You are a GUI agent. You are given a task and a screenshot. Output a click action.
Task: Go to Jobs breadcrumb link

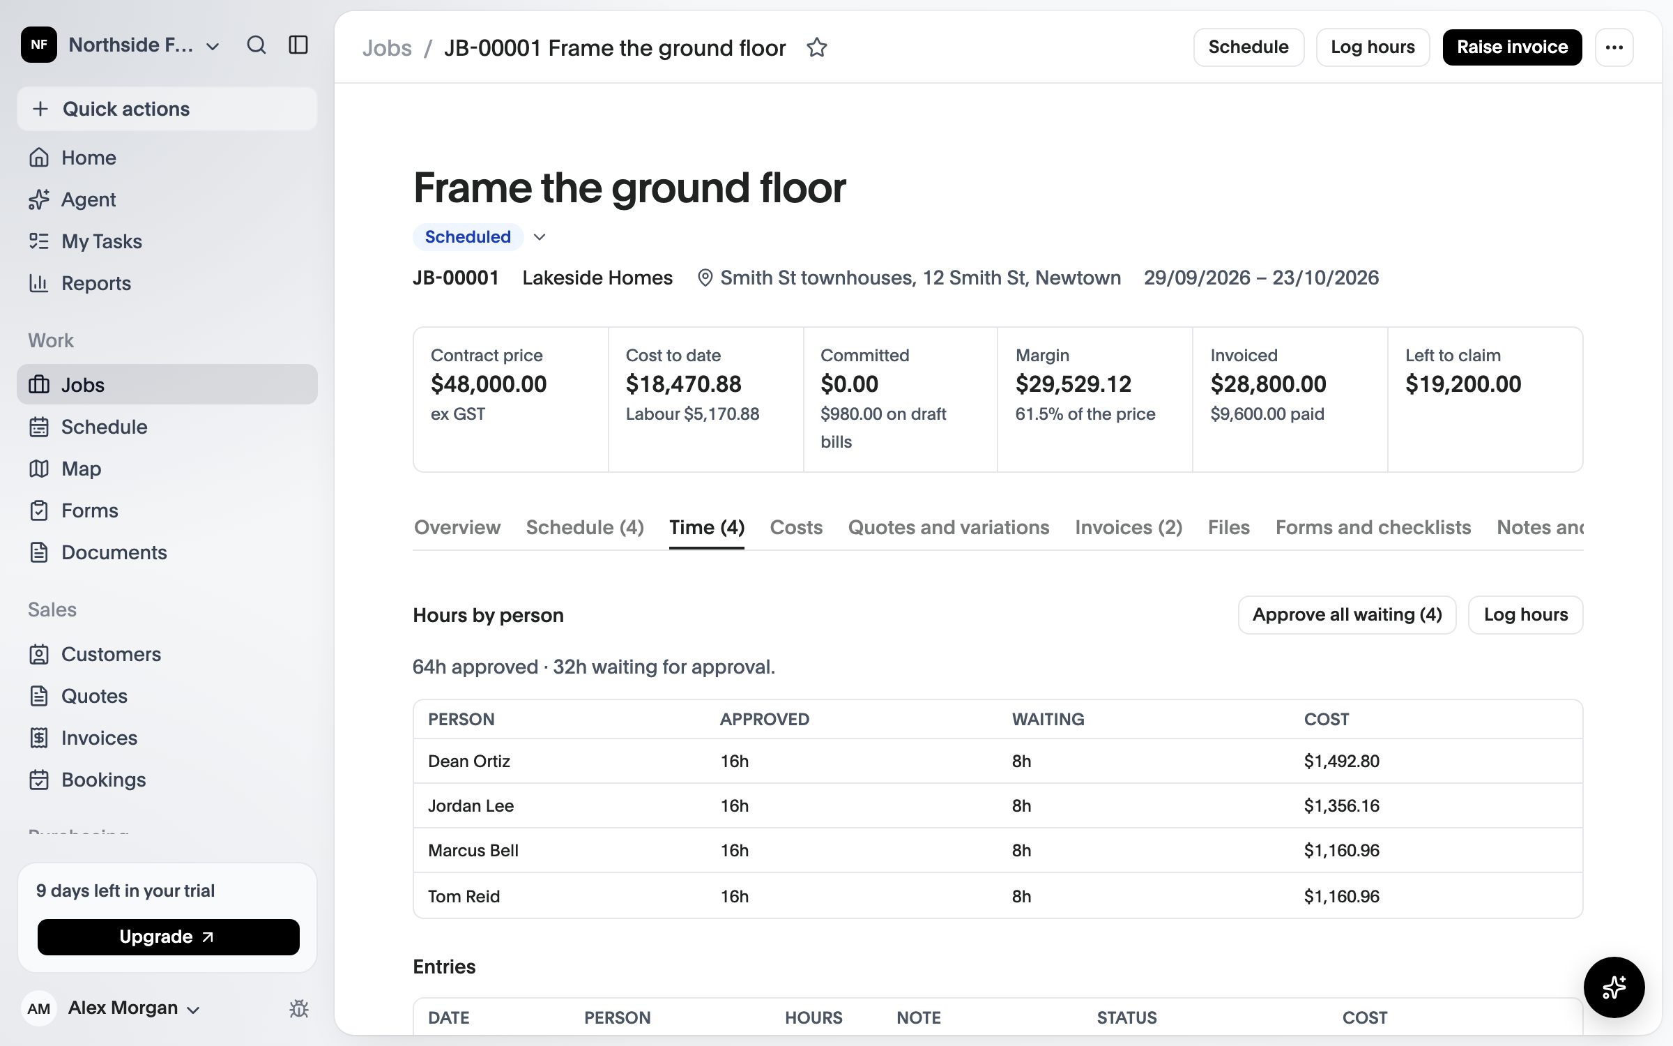pos(387,48)
